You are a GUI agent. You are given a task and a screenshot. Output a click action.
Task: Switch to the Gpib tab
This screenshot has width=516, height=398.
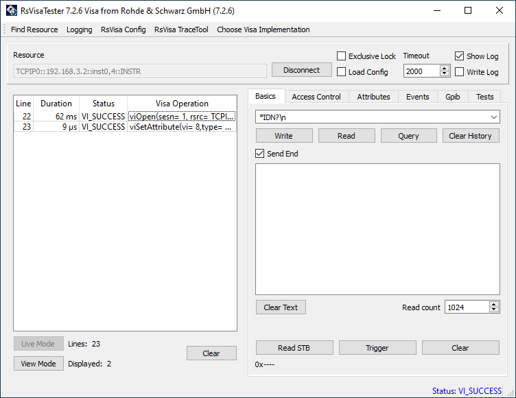(x=452, y=97)
